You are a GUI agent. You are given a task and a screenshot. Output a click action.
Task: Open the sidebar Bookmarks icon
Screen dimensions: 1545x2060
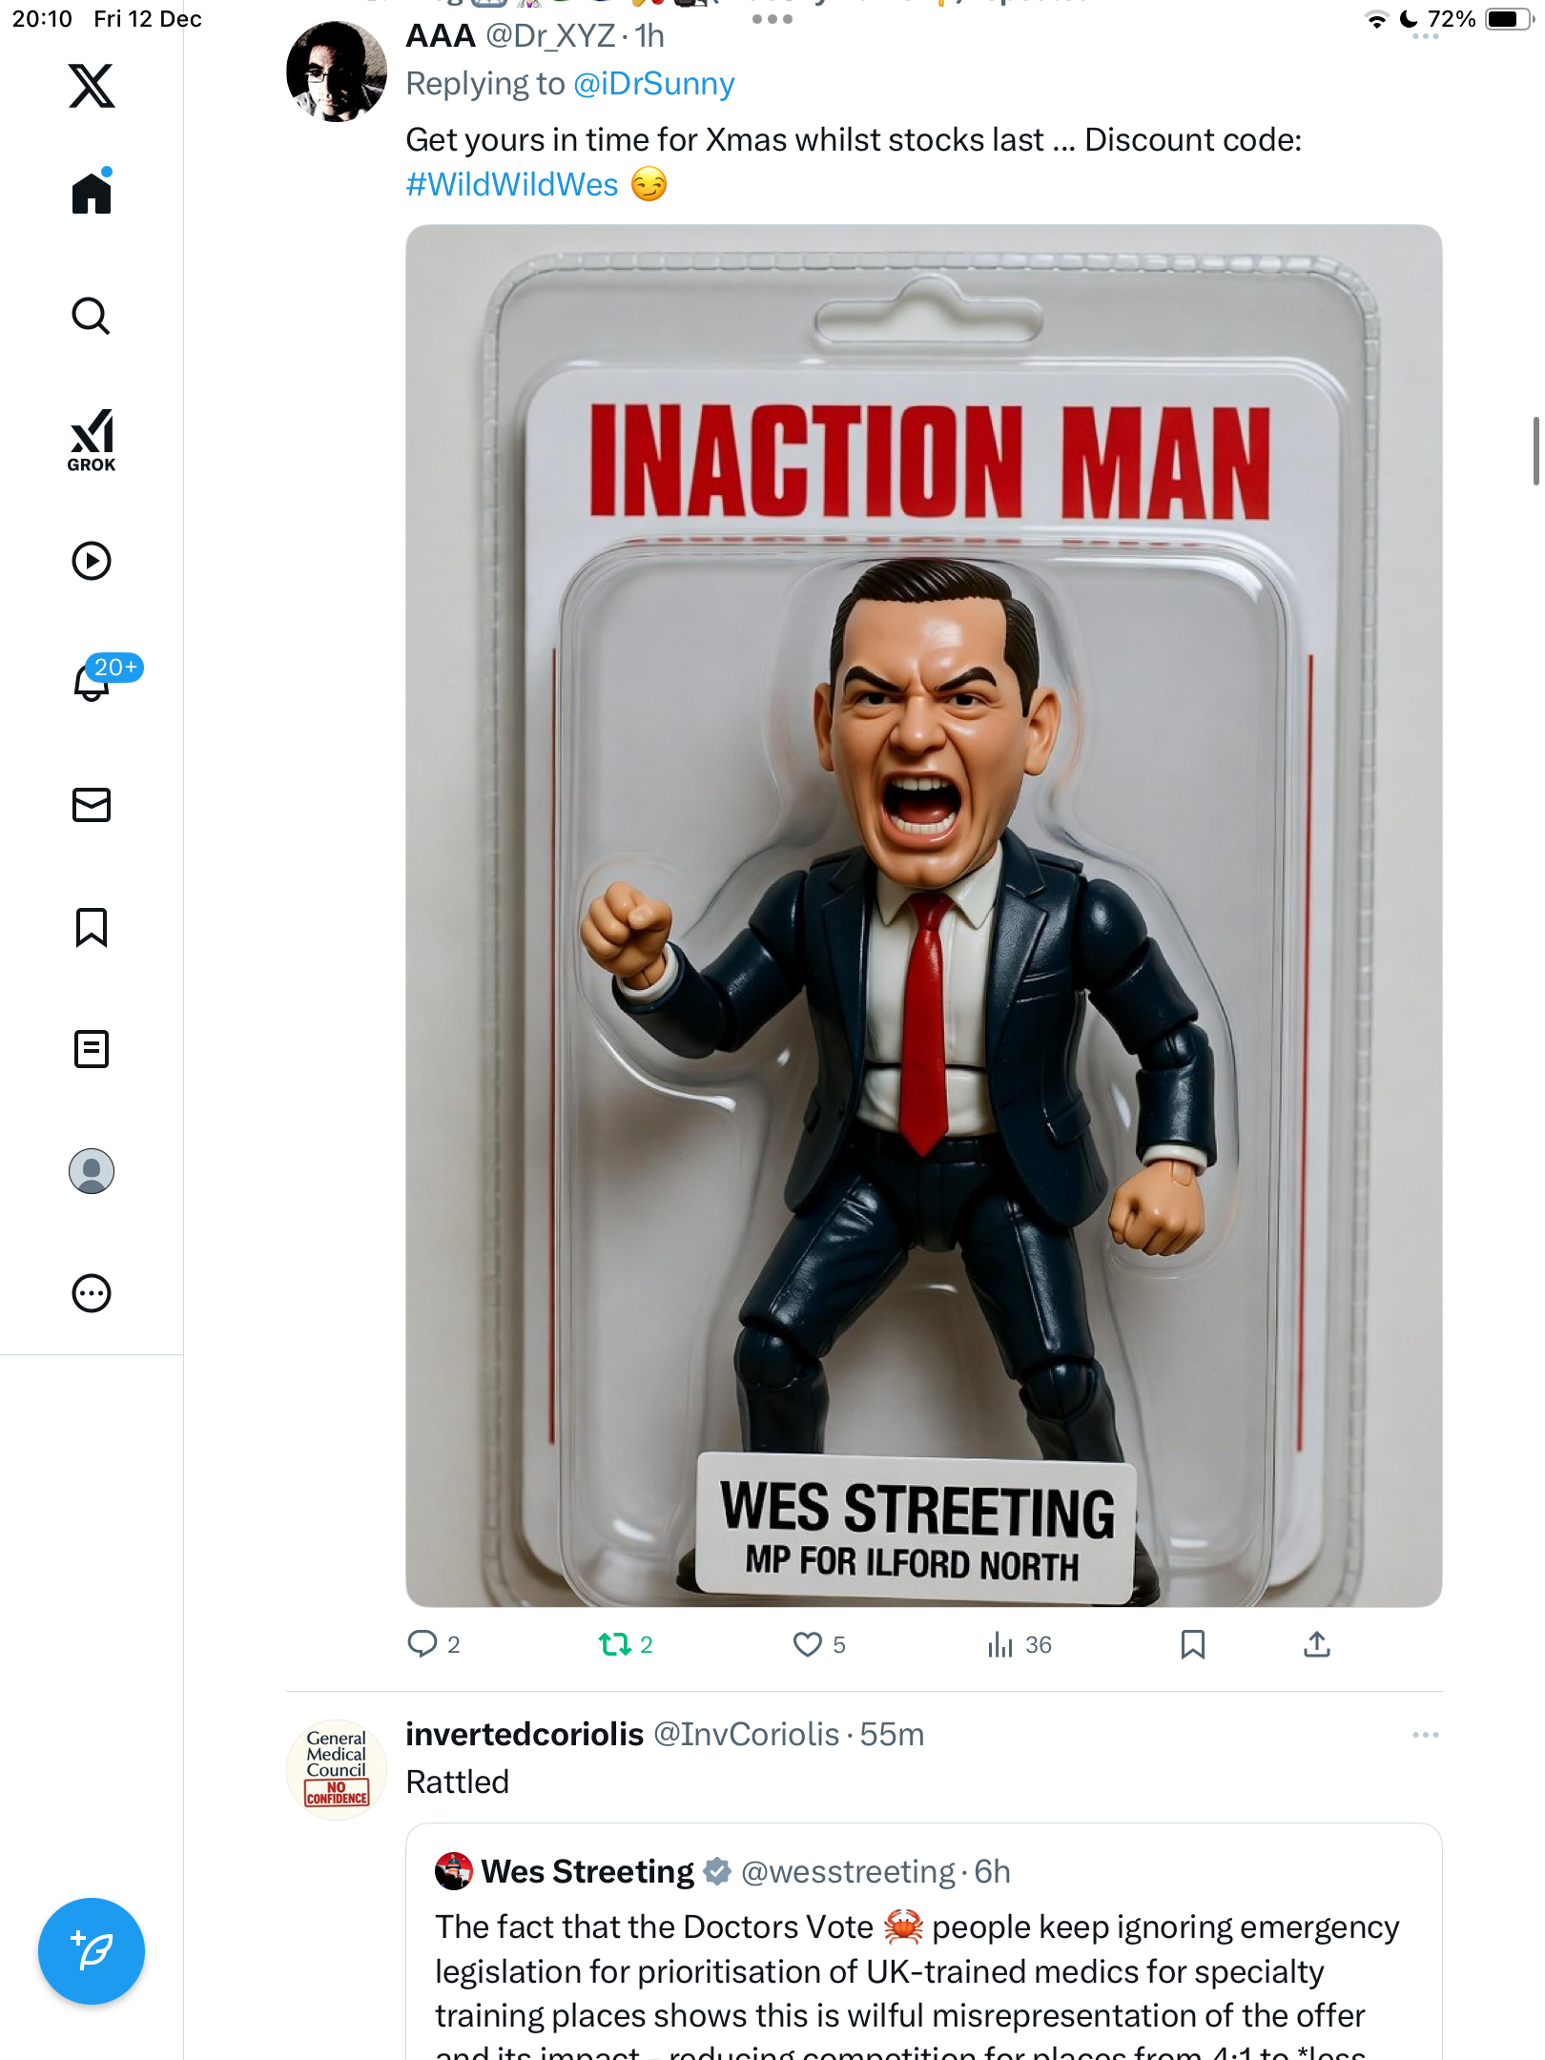tap(92, 927)
